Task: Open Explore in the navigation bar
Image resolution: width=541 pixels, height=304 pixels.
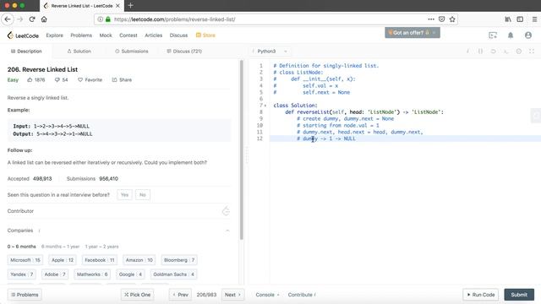Action: (54, 35)
